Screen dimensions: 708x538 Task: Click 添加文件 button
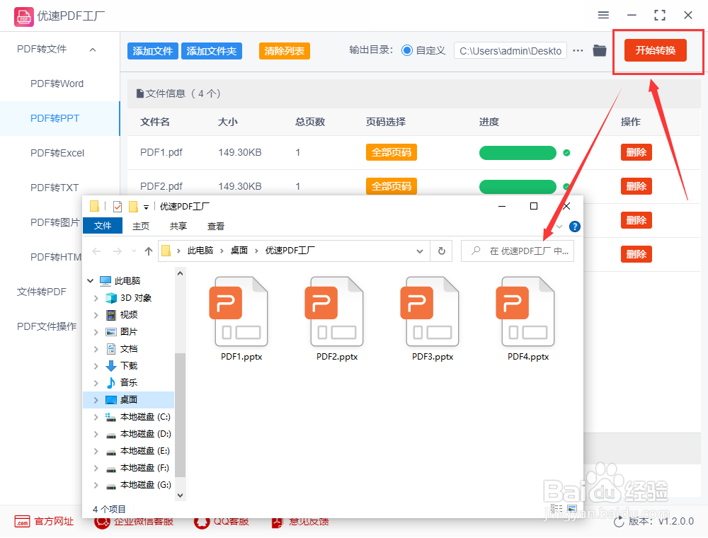[x=153, y=51]
